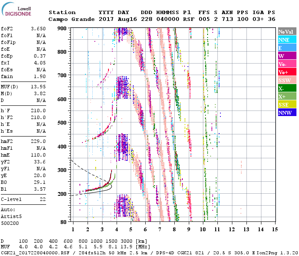Click the C-level value 22

tap(43, 199)
